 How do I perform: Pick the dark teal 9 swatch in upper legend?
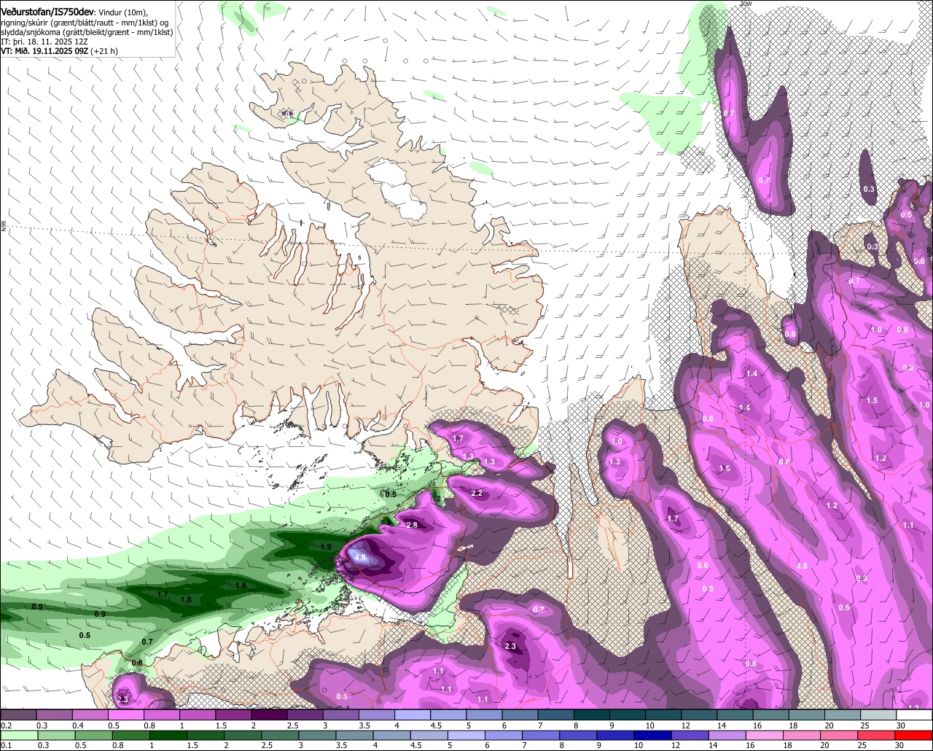pyautogui.click(x=628, y=715)
